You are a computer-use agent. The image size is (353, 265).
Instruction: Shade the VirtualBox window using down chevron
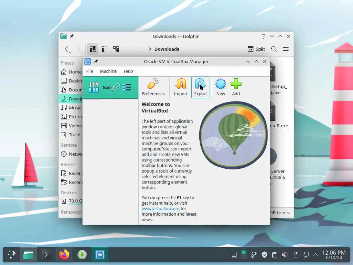248,61
